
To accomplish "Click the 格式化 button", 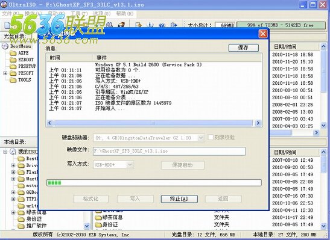I will [x=90, y=198].
